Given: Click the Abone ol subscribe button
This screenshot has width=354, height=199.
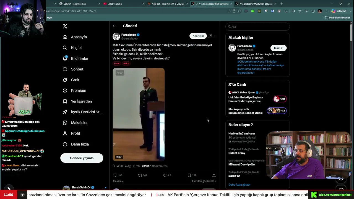Looking at the screenshot, I should pos(198,36).
